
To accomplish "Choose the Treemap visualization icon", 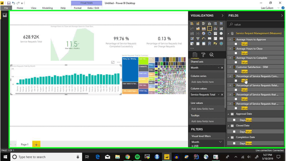I will 216,34.
